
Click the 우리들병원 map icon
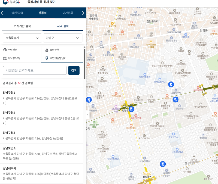tap(198, 87)
